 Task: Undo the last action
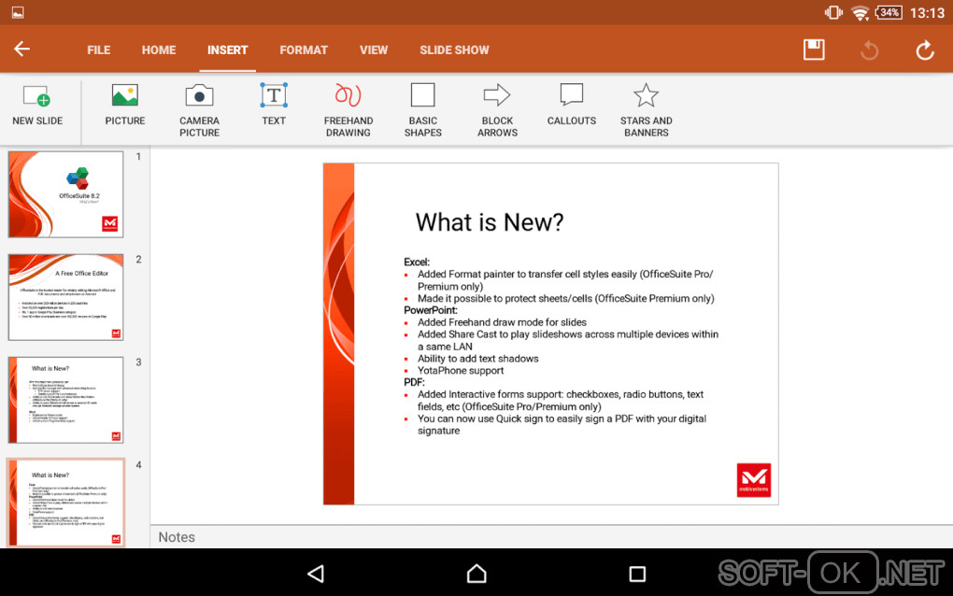[x=870, y=50]
